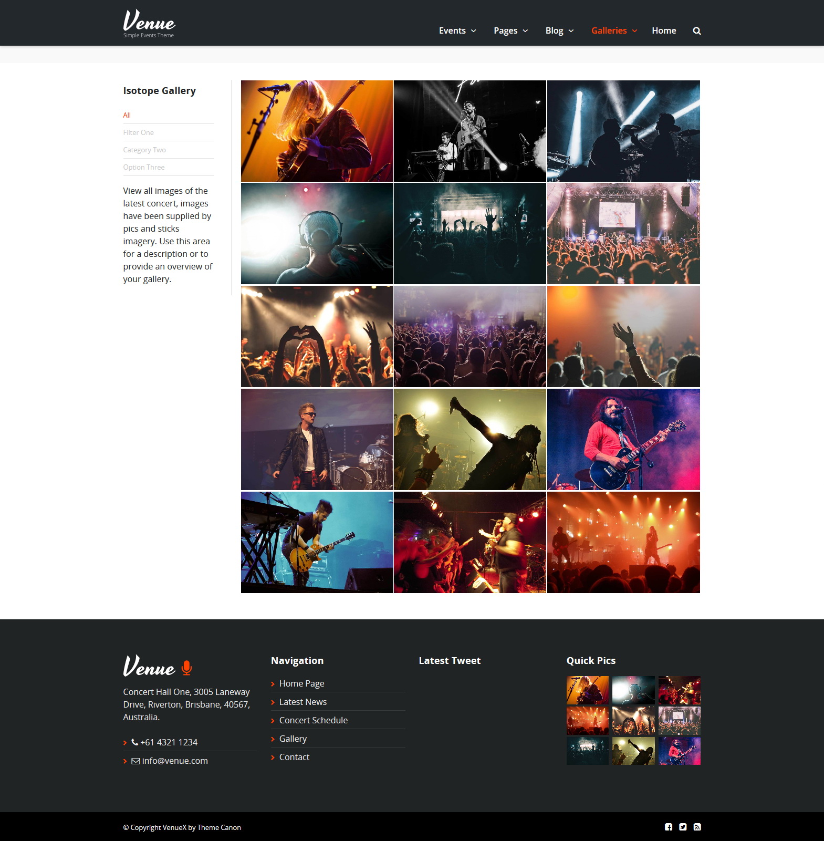Open the Theme Canon copyright text
The height and width of the screenshot is (841, 824).
tap(219, 827)
